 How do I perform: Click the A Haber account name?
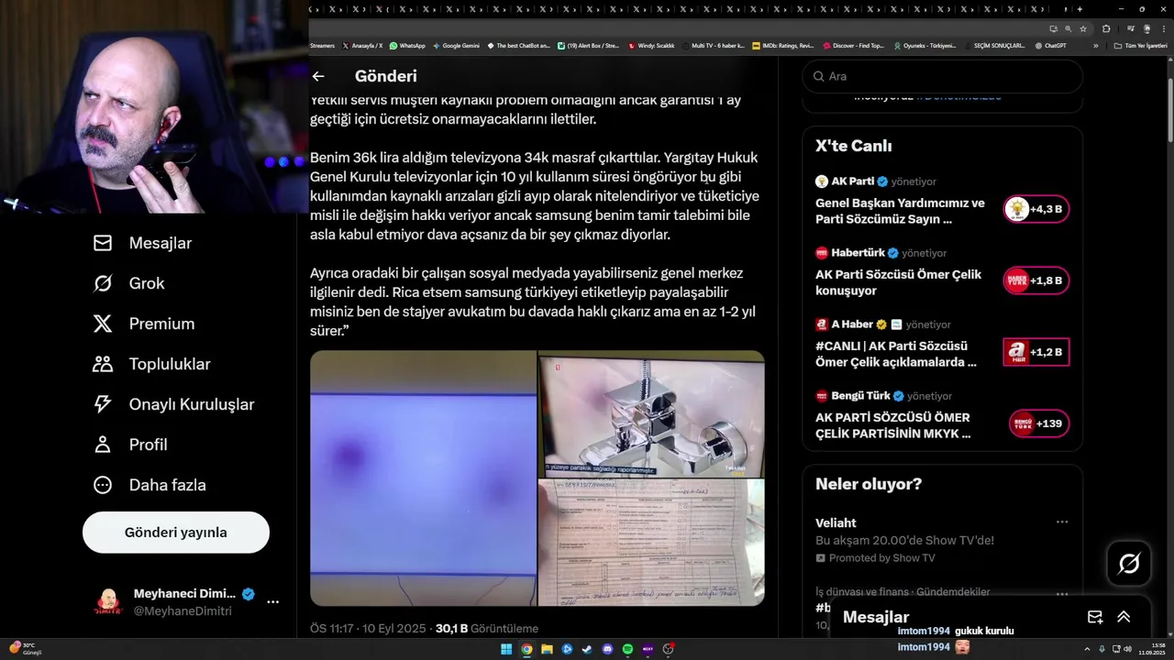pos(852,324)
